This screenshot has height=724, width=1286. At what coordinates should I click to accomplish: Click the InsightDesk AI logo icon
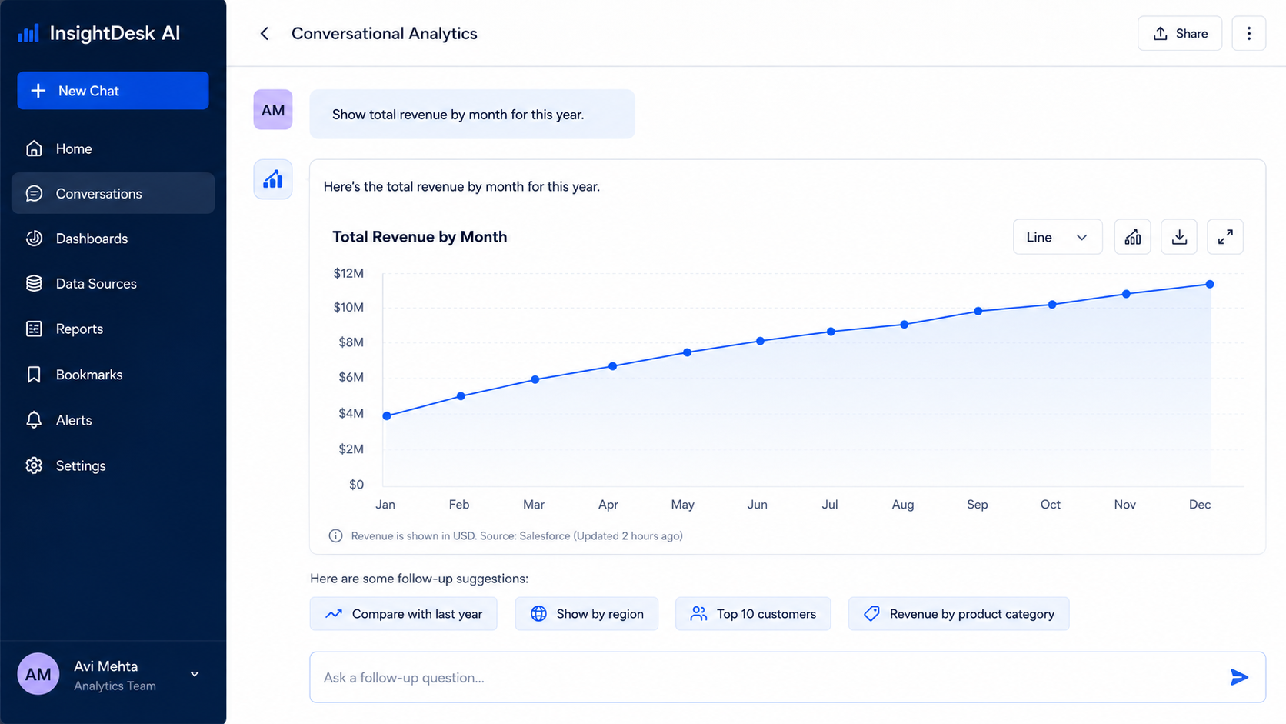point(28,33)
